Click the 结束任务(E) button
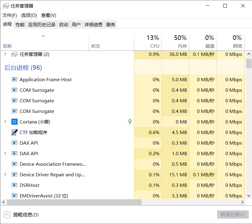Image resolution: width=252 pixels, height=224 pixels. [x=233, y=215]
